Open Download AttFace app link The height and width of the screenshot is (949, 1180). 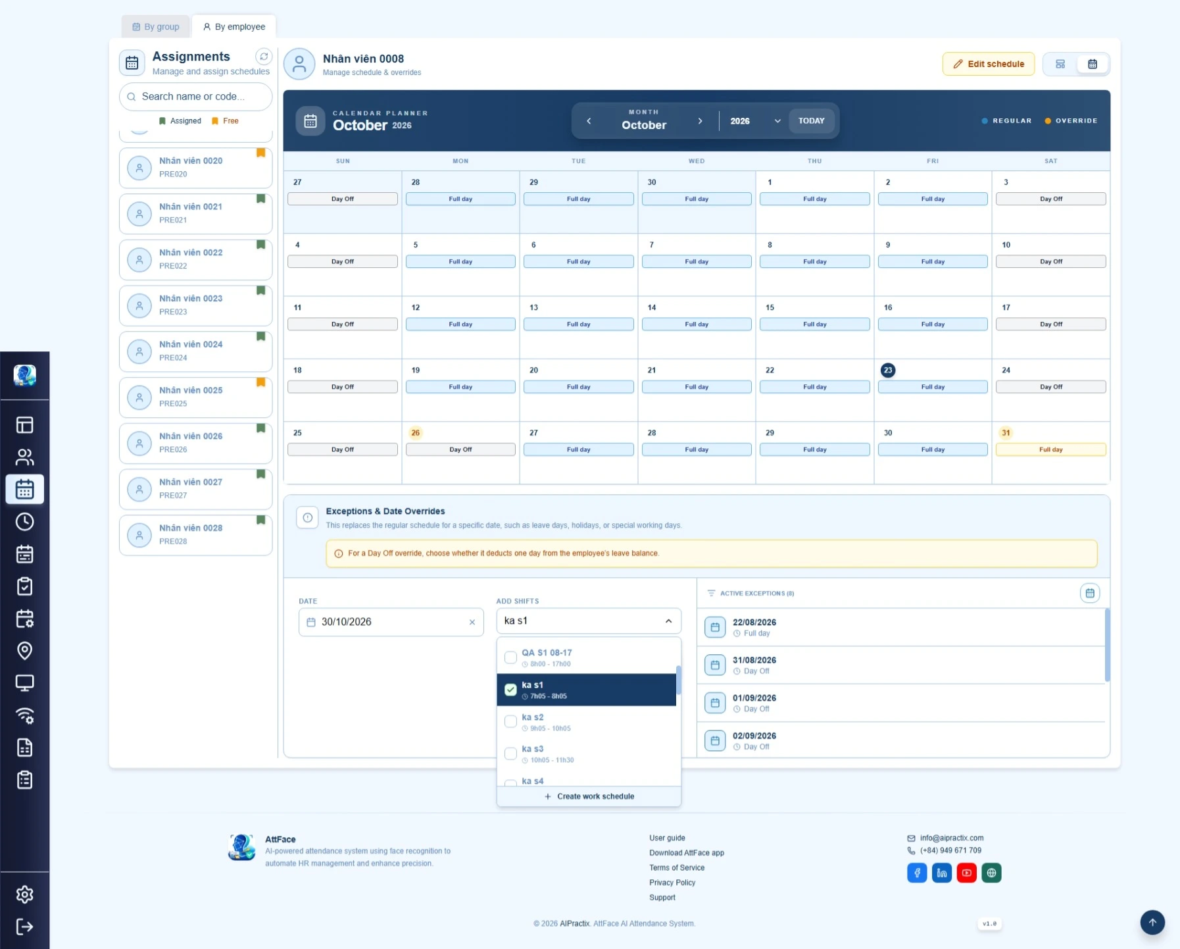686,853
